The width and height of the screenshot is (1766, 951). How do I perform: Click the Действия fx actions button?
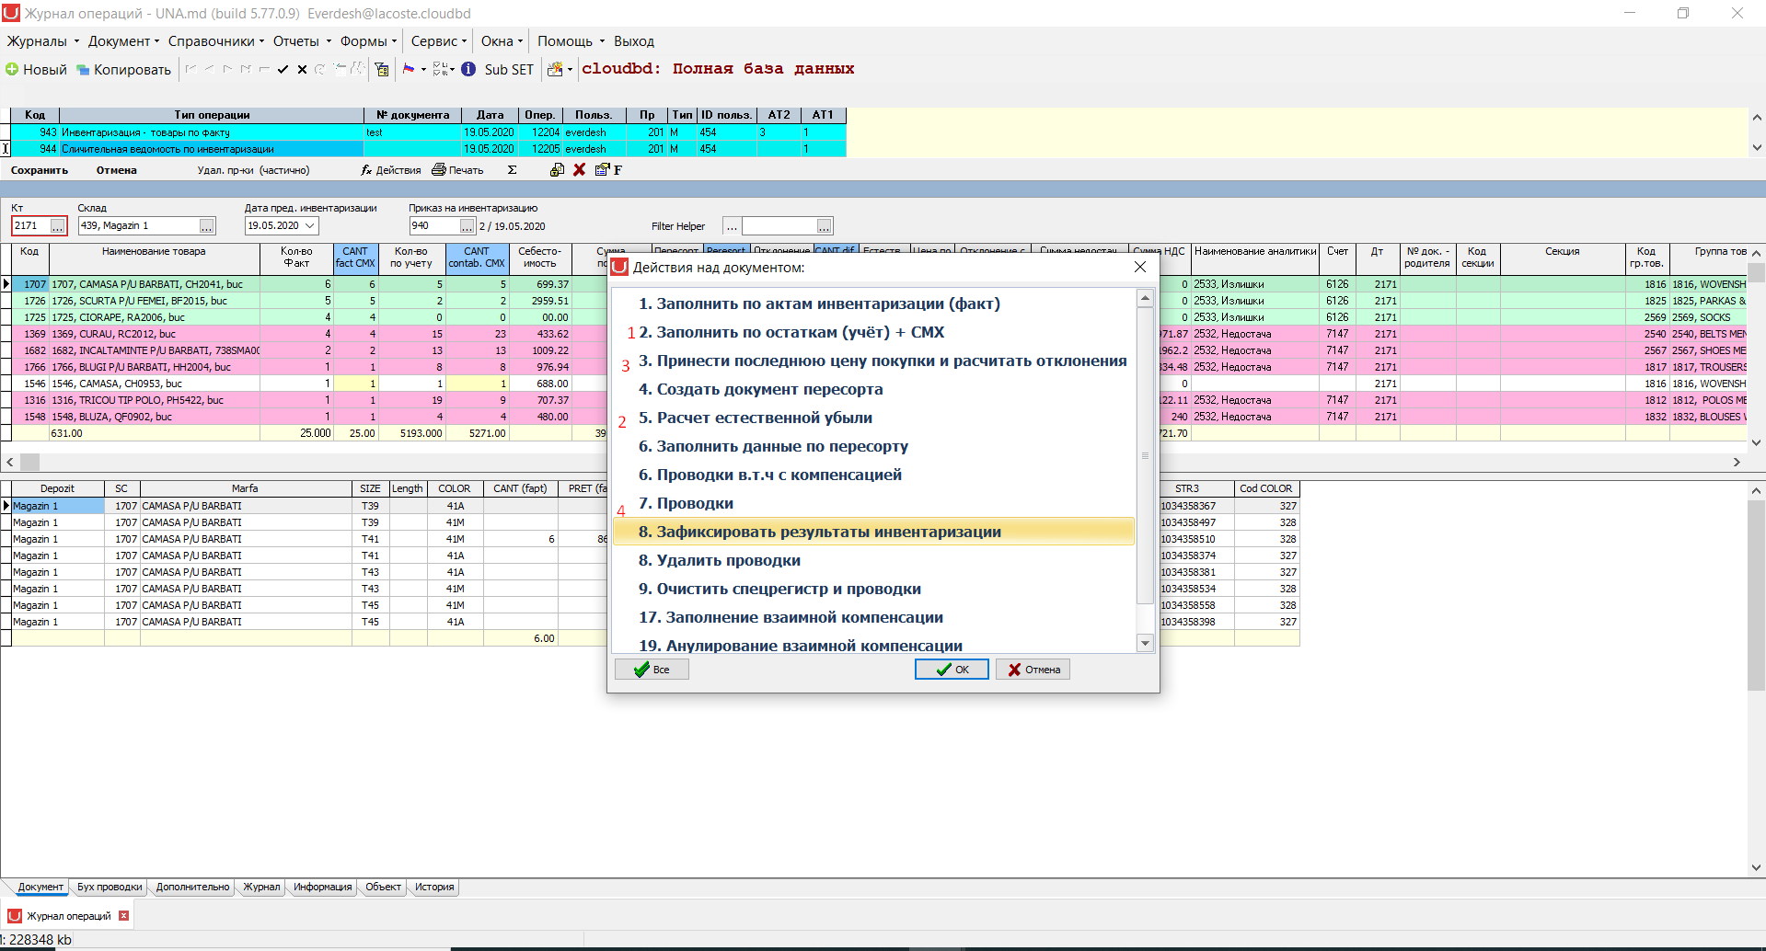click(391, 170)
